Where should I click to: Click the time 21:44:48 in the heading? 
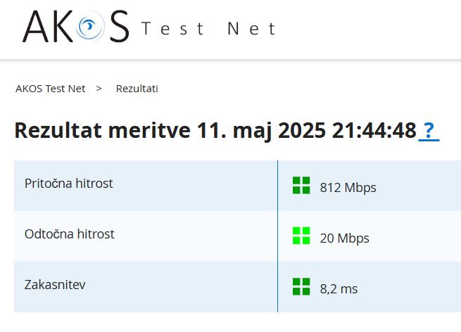point(374,130)
